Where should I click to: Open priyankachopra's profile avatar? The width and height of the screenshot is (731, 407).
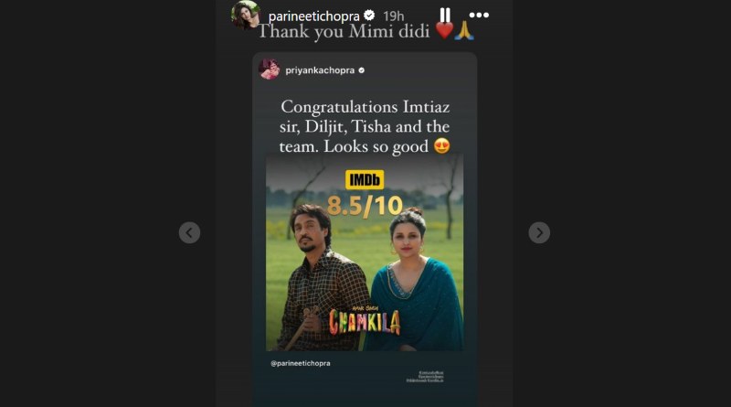point(269,70)
